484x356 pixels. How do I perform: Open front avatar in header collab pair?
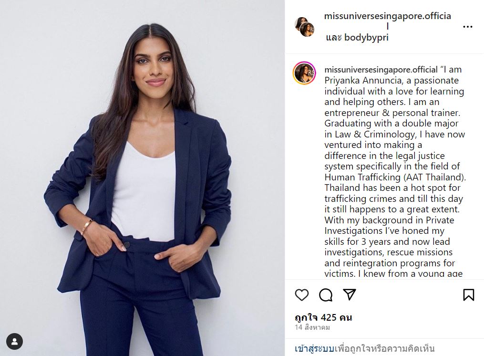[x=307, y=30]
